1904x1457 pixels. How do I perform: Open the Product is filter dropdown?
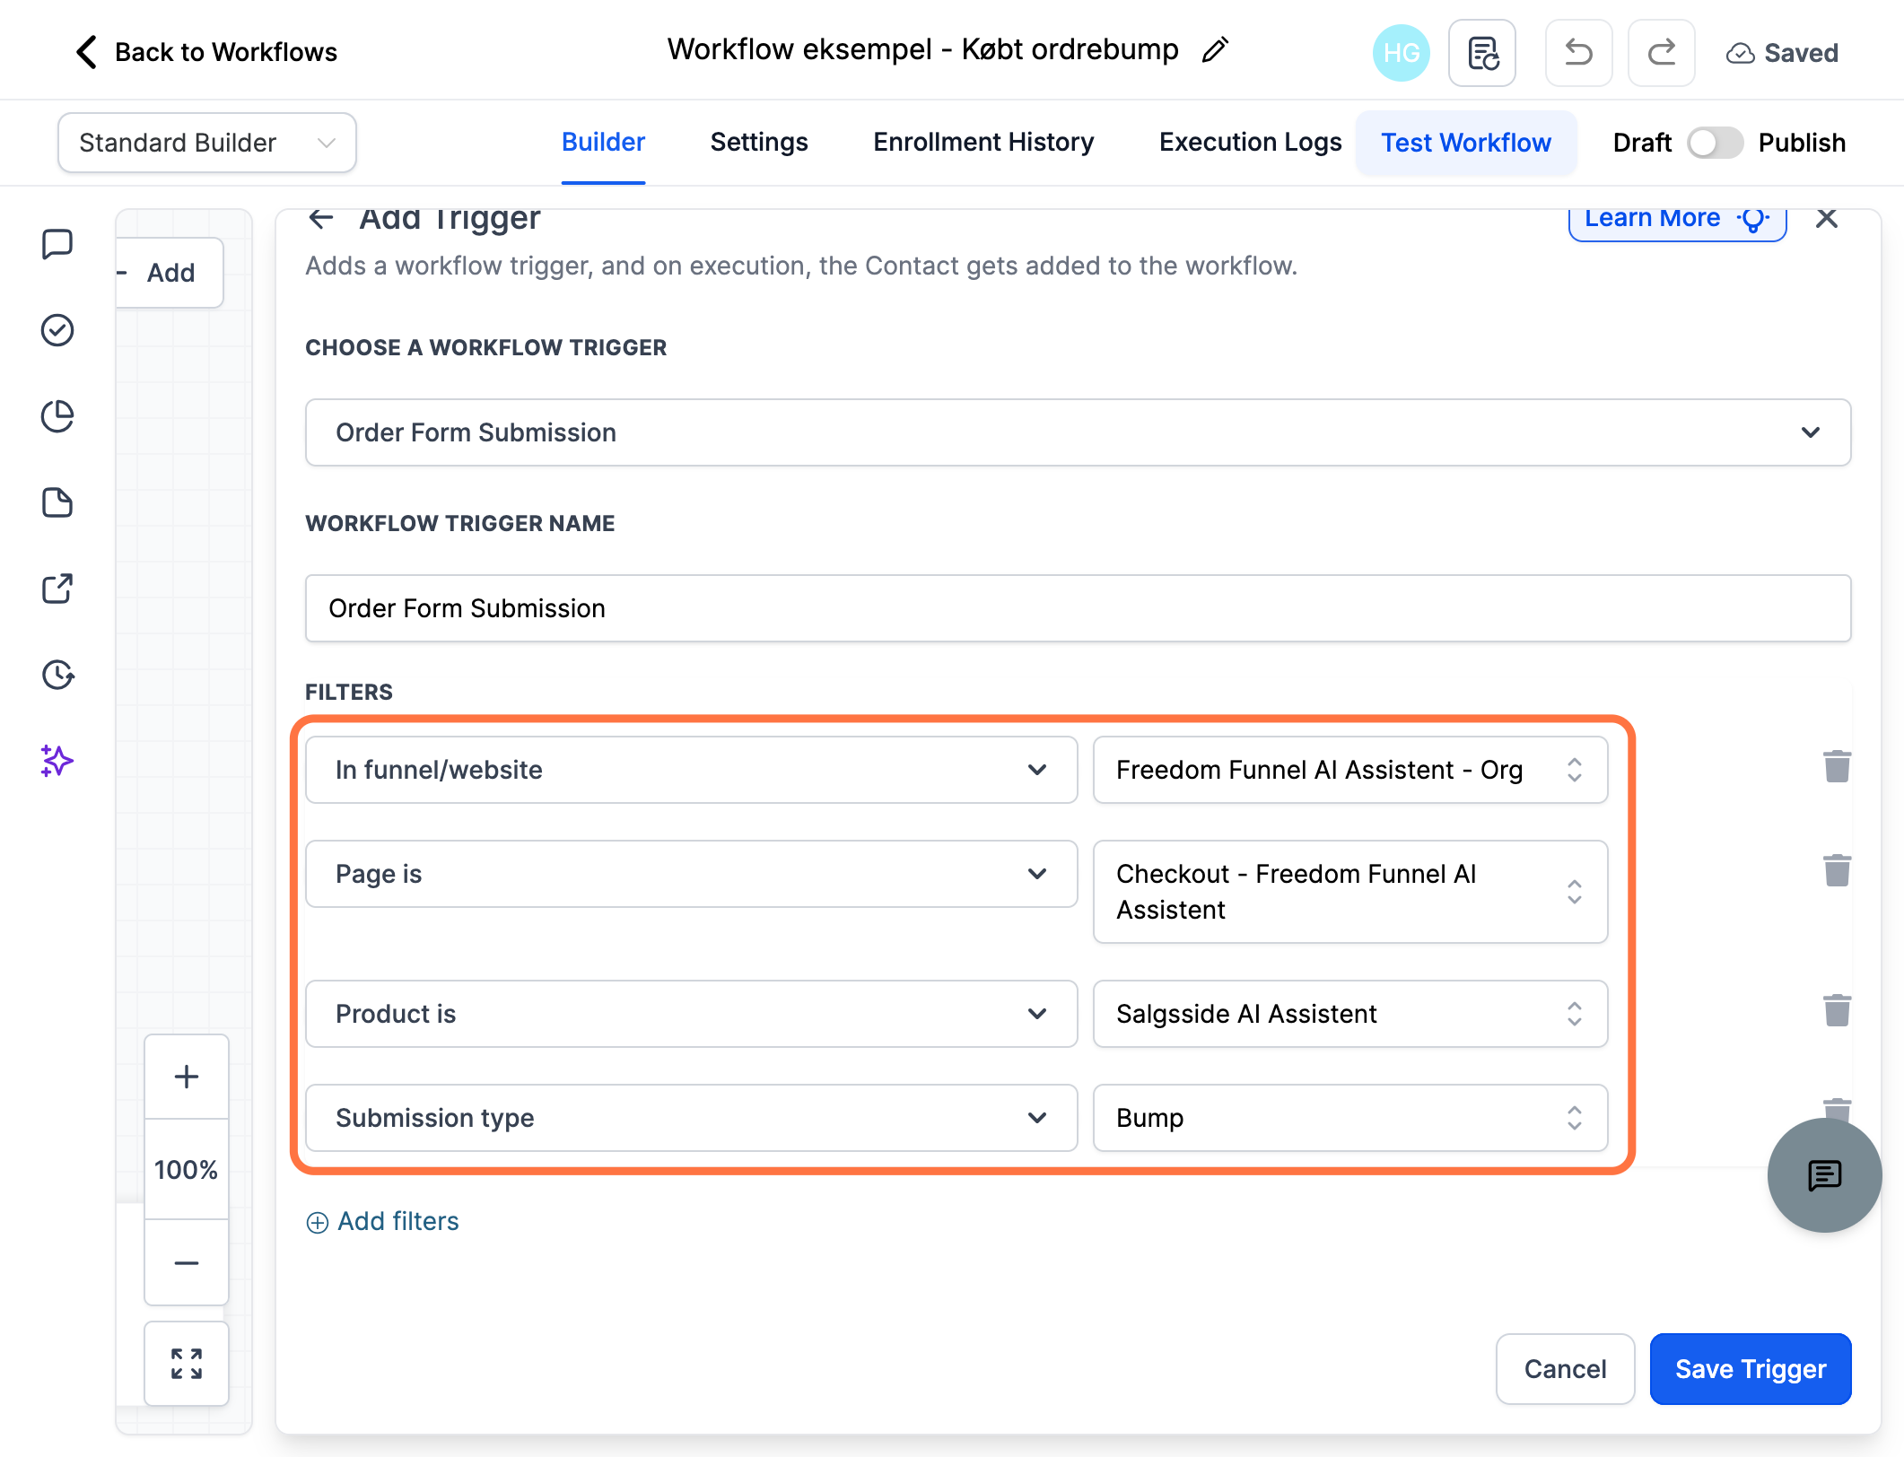[691, 1014]
